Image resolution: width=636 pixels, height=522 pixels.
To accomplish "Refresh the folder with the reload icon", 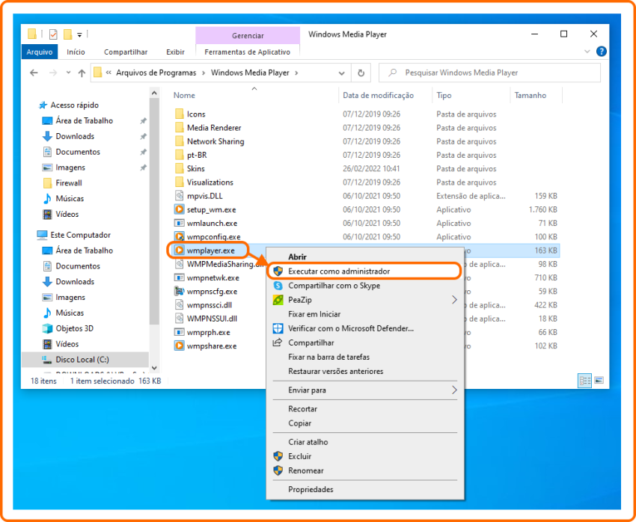I will click(x=361, y=73).
